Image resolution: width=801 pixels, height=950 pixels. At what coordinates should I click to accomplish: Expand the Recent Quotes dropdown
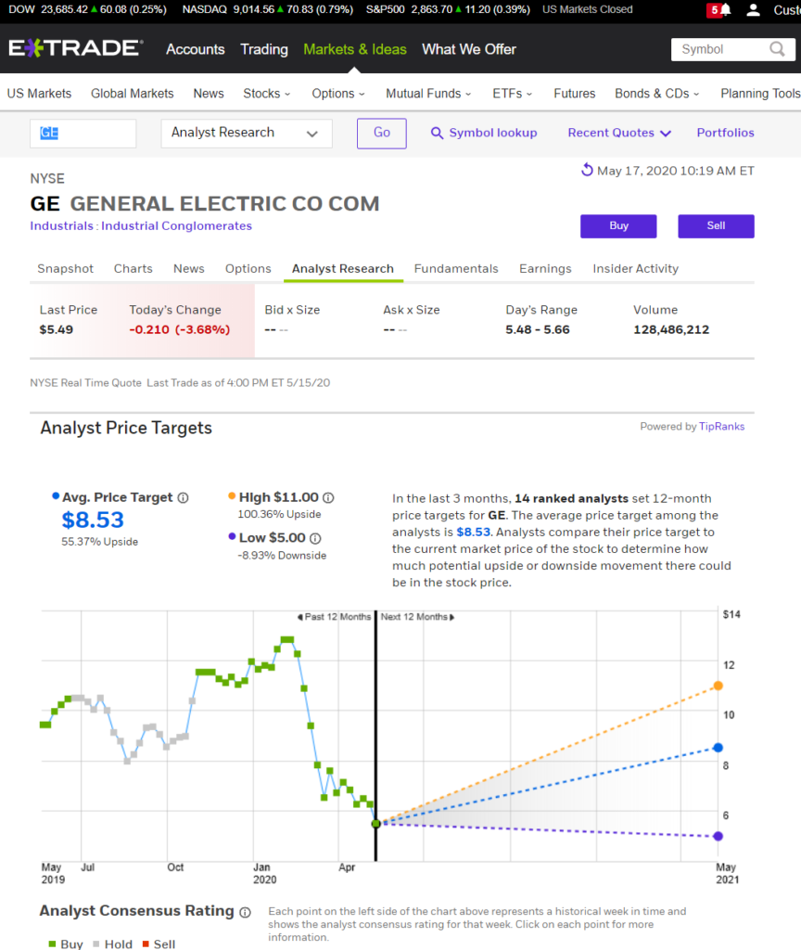(619, 133)
